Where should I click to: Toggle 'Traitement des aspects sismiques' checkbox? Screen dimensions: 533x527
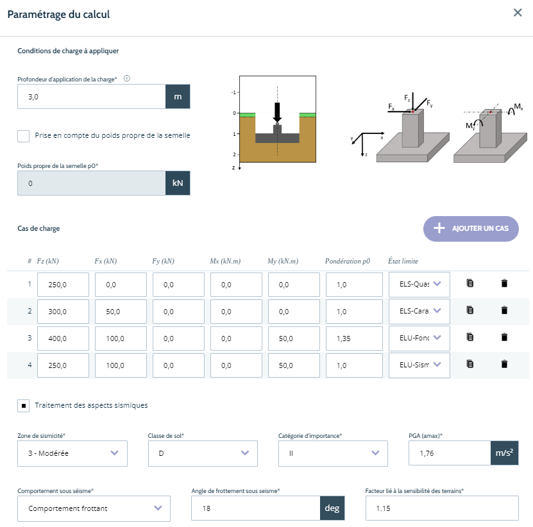coord(24,405)
